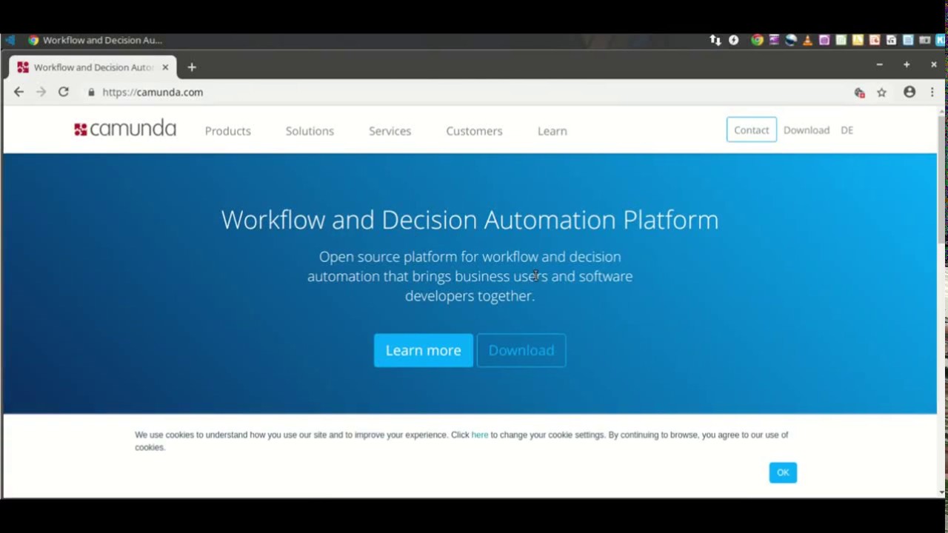Image resolution: width=948 pixels, height=533 pixels.
Task: Click the globe browser icon in the panel
Action: [791, 40]
